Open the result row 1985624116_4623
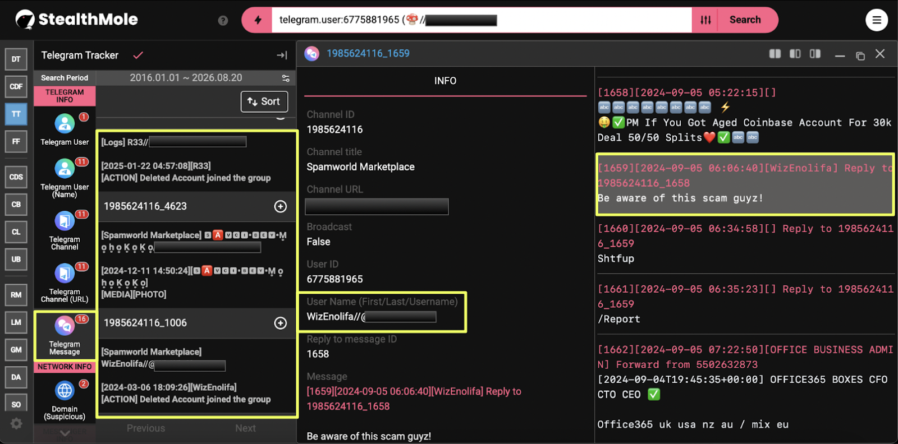Screen dimensions: 898x444 coord(196,206)
